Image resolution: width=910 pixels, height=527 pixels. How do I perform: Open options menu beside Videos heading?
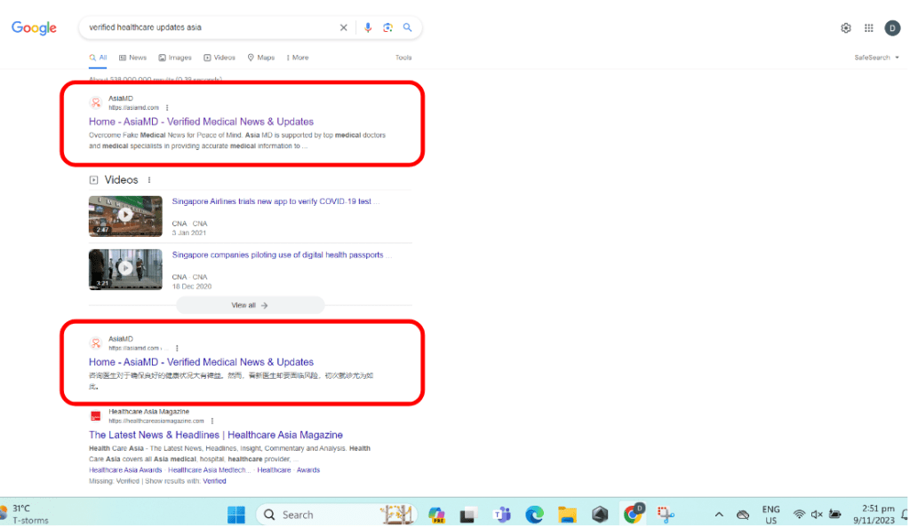[149, 180]
